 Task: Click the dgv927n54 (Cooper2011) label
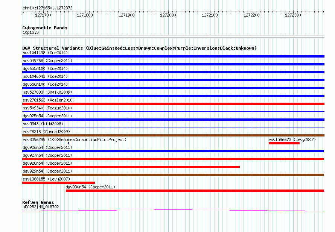47,155
